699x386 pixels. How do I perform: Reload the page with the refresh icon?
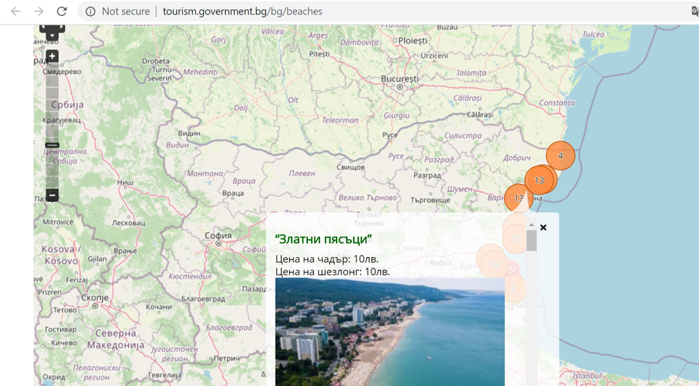(x=62, y=11)
